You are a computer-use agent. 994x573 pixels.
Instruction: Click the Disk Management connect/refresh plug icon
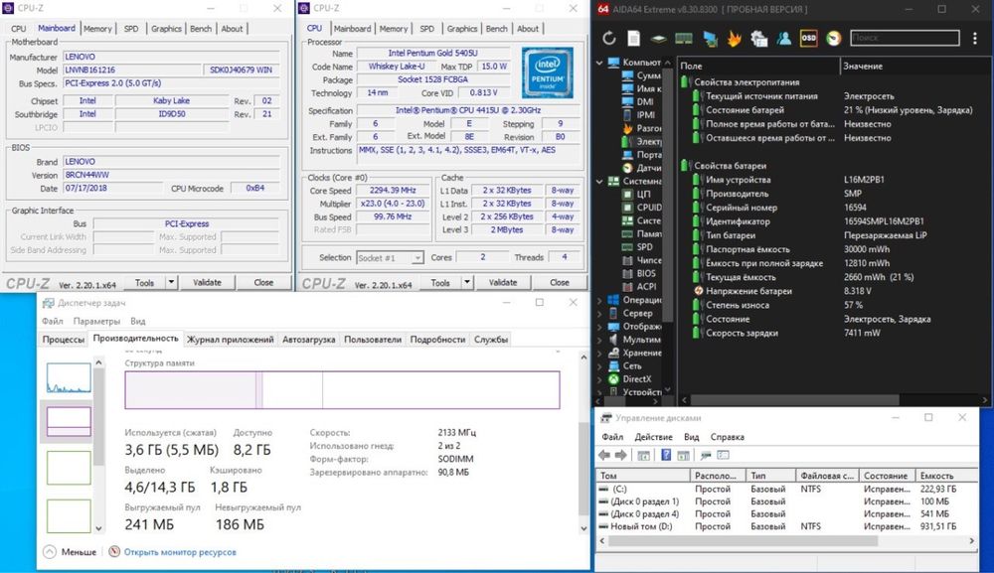pos(706,455)
